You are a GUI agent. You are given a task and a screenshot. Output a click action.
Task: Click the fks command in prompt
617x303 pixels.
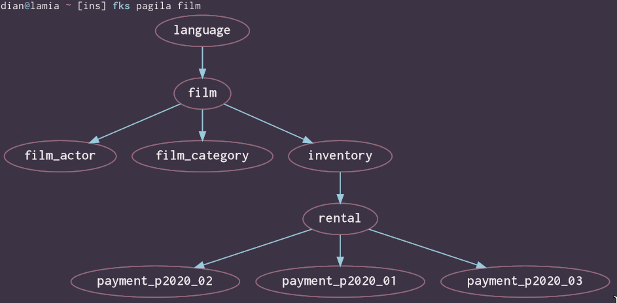[x=121, y=6]
